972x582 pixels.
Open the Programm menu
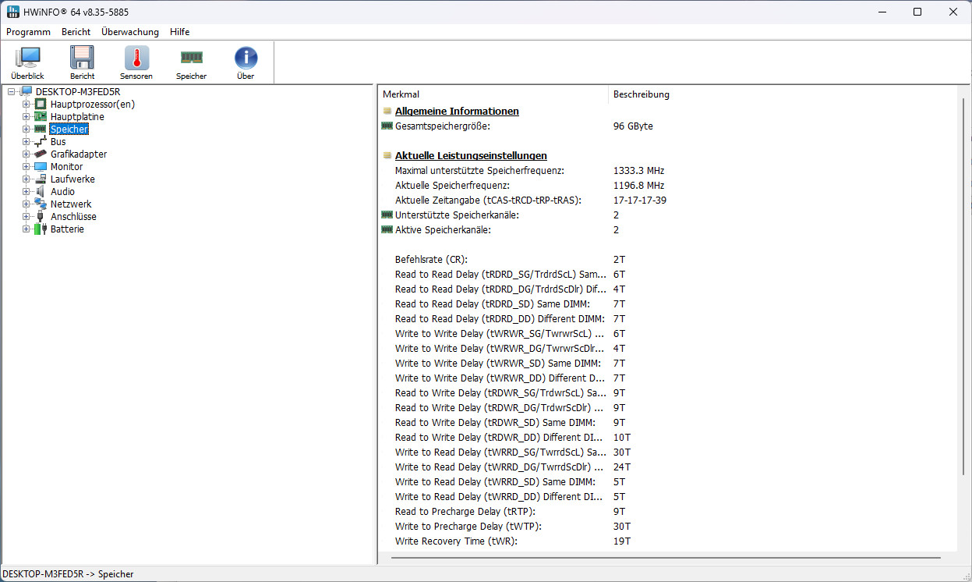28,32
